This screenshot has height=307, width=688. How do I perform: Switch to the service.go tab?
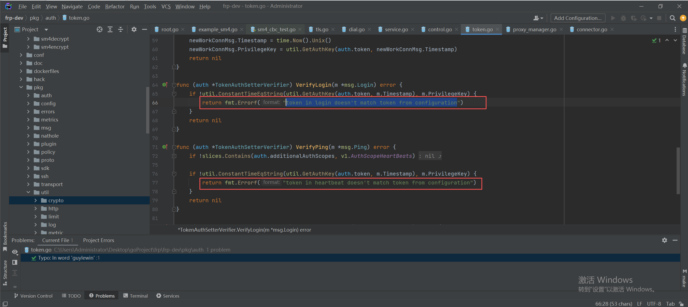(396, 29)
